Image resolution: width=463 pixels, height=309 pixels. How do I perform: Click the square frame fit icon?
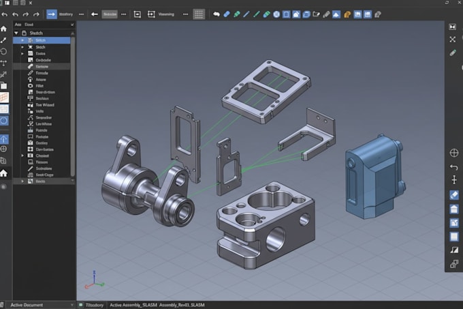138,14
